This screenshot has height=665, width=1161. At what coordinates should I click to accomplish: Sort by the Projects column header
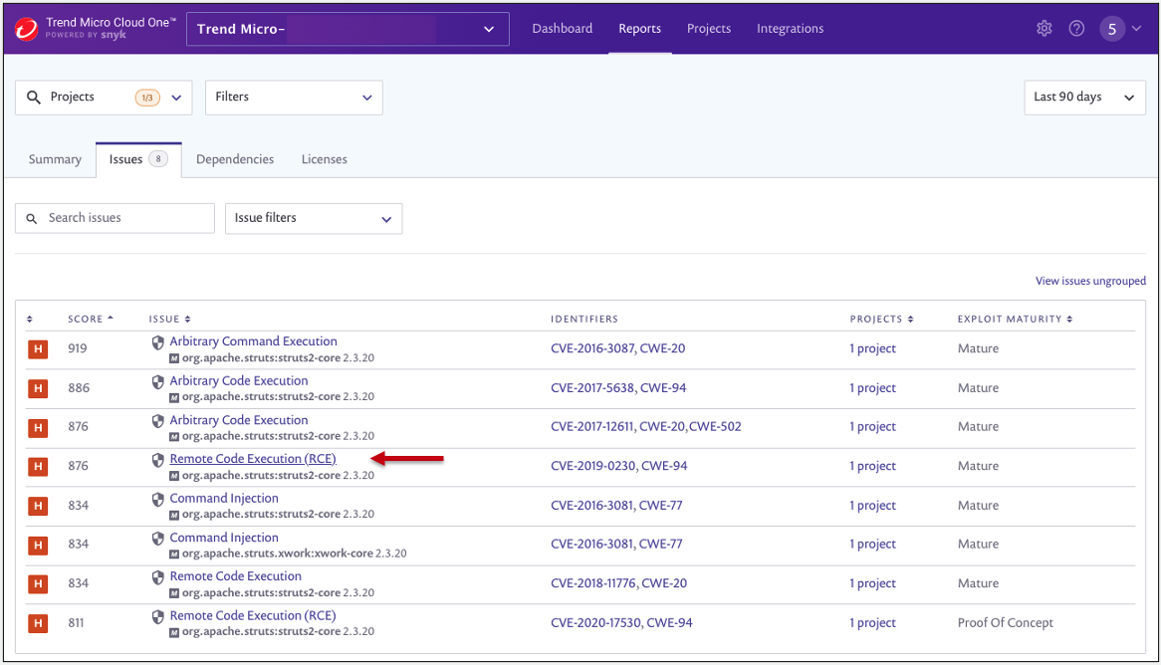tap(882, 320)
